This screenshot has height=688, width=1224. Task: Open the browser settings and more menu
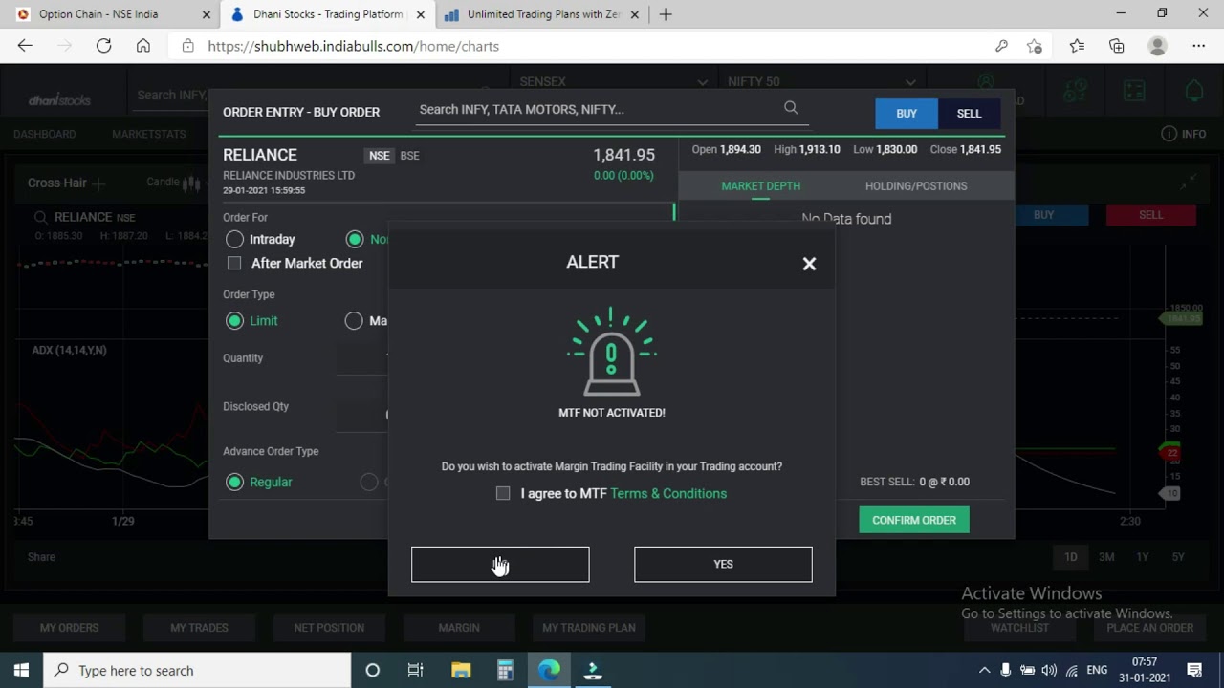(x=1198, y=46)
